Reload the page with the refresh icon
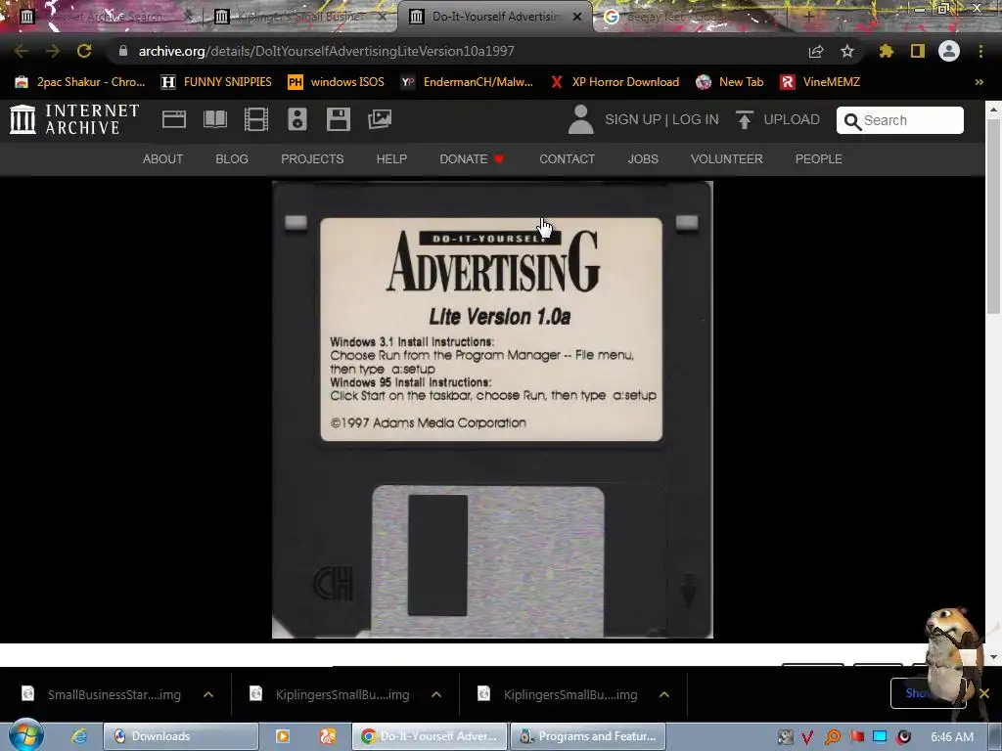1002x751 pixels. [84, 51]
